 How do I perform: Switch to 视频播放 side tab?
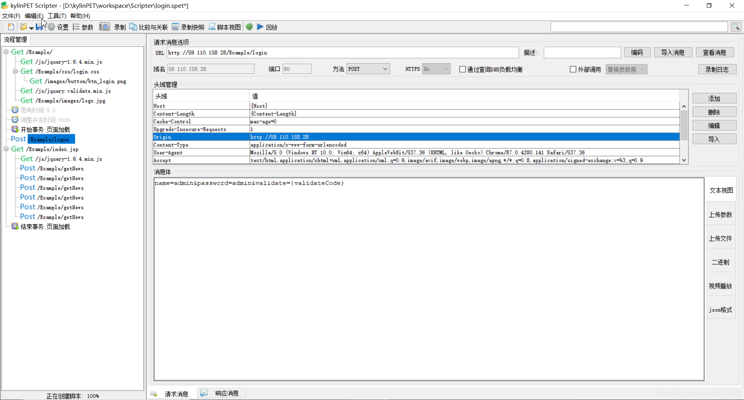(x=721, y=286)
